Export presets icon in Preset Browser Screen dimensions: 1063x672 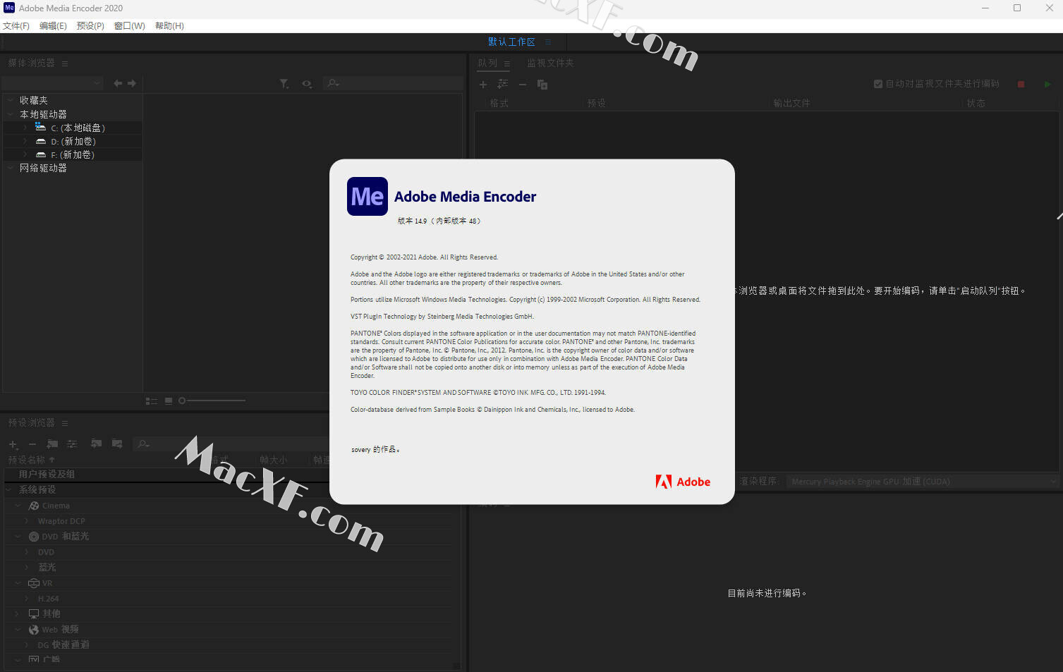click(x=117, y=444)
